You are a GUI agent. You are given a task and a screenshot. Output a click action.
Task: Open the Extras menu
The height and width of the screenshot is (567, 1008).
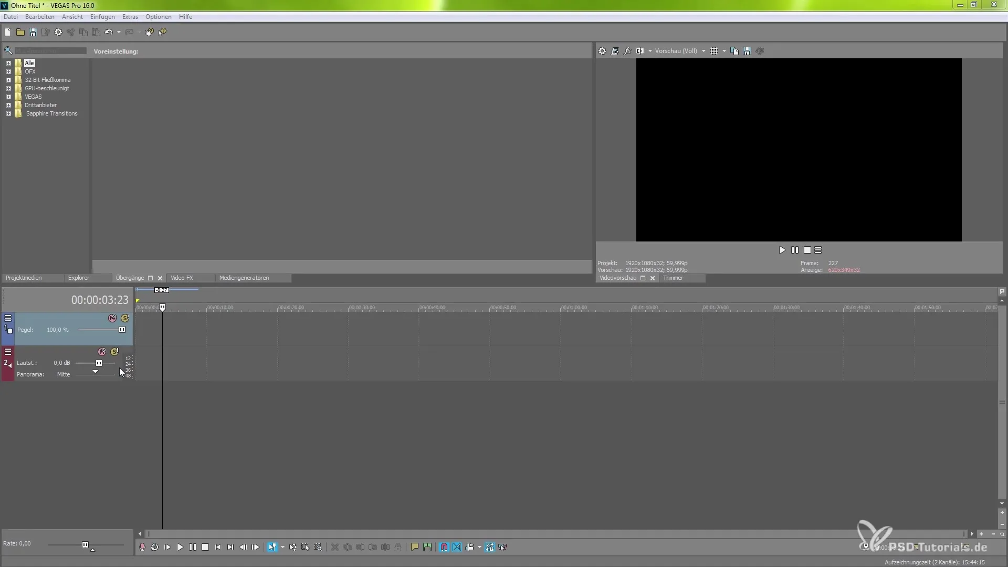(130, 17)
